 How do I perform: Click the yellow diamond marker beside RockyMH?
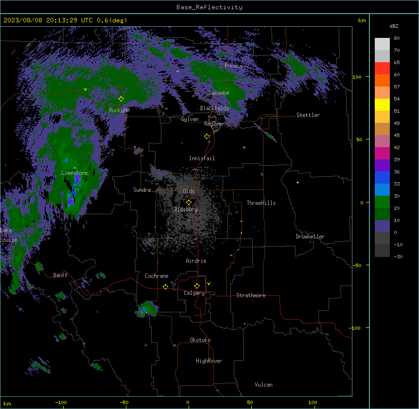point(122,99)
